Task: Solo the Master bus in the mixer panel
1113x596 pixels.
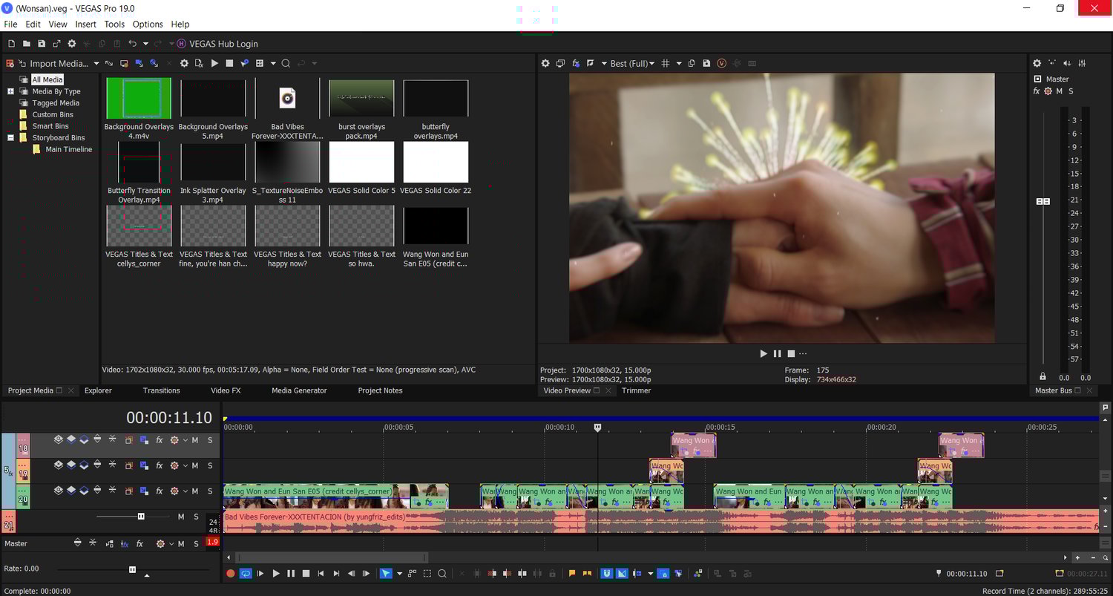Action: tap(1071, 91)
